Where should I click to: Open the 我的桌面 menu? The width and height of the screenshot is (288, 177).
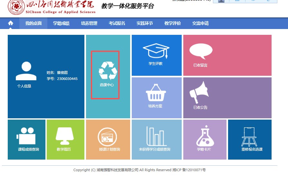34,23
